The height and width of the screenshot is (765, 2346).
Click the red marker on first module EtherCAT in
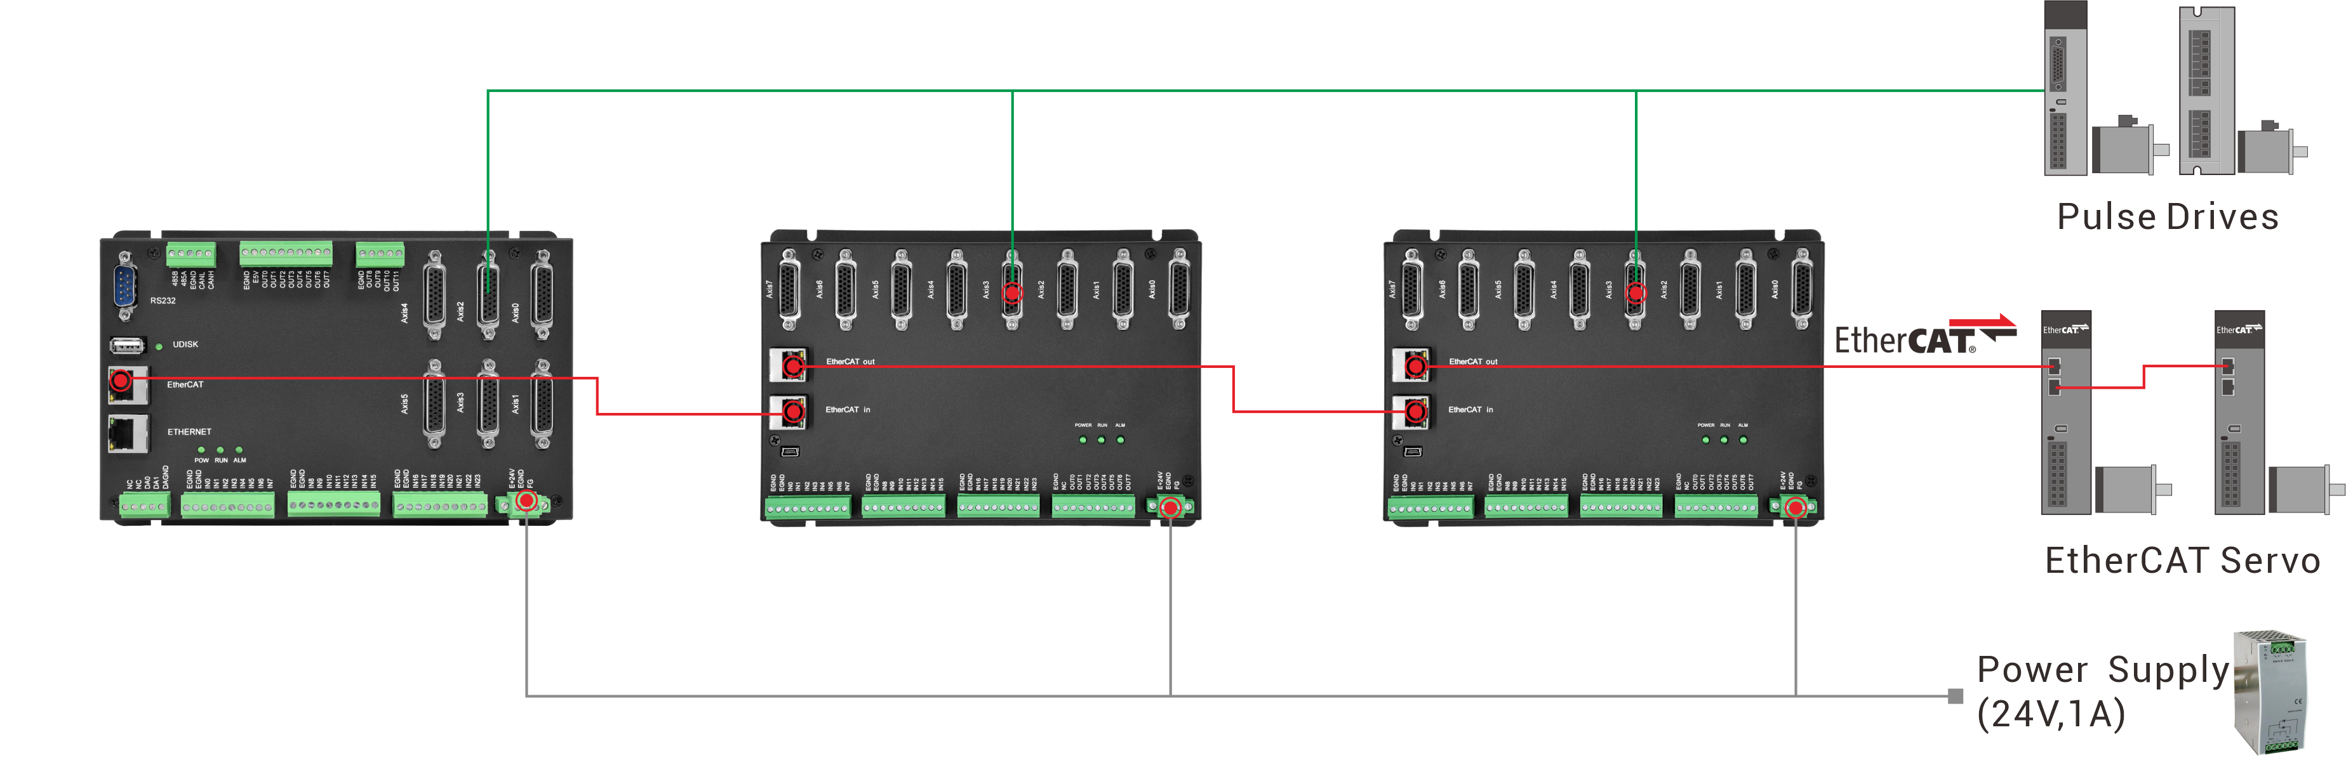pos(793,412)
